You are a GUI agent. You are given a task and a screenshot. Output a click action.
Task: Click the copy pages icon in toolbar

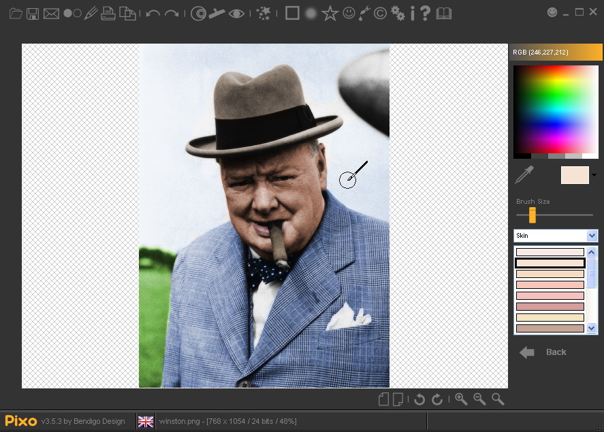point(127,14)
